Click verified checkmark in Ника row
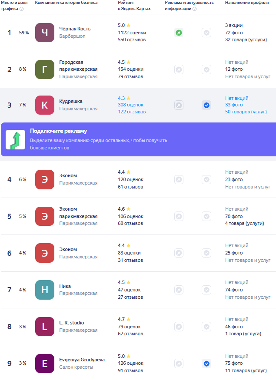The image size is (276, 380). [206, 290]
